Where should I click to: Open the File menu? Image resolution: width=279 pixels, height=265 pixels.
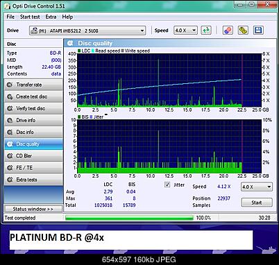(x=10, y=17)
